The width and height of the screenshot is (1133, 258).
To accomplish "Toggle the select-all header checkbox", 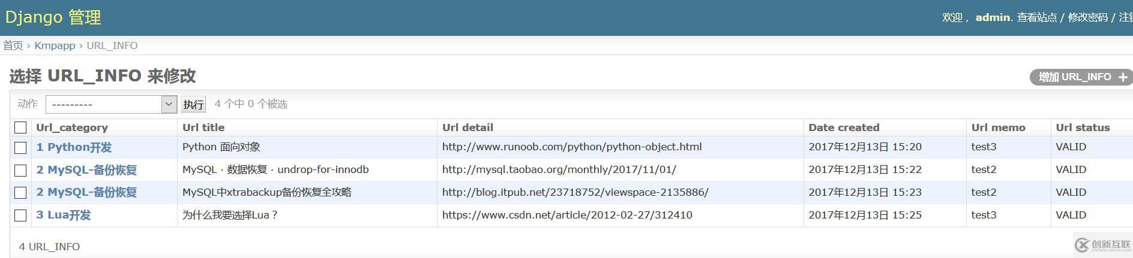I will 20,128.
